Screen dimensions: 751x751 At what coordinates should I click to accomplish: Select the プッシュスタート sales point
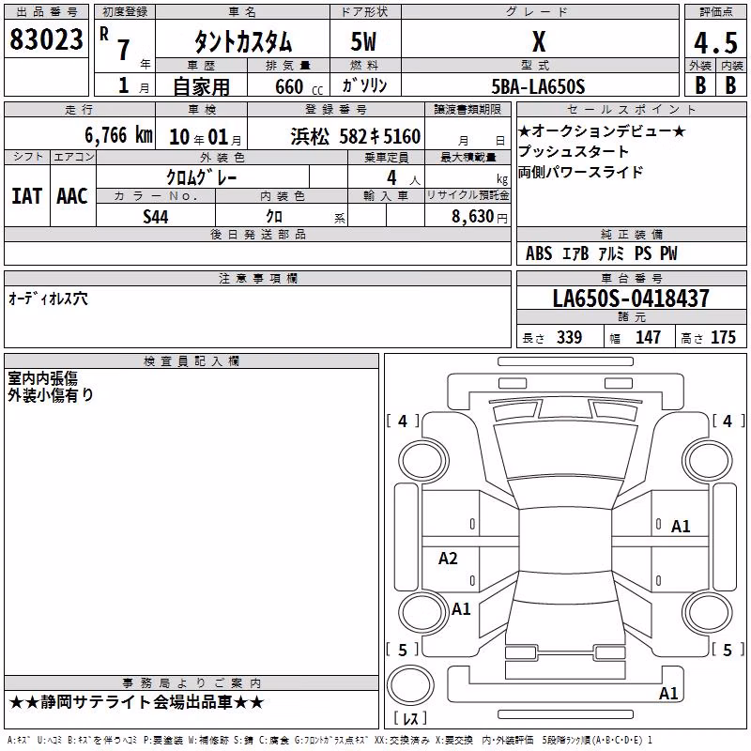tap(574, 151)
